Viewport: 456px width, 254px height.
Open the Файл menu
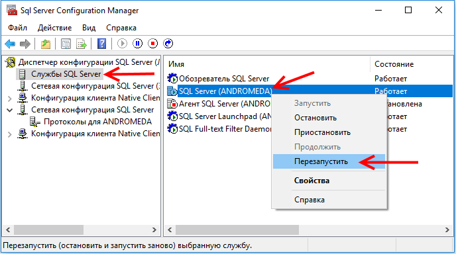pos(17,28)
